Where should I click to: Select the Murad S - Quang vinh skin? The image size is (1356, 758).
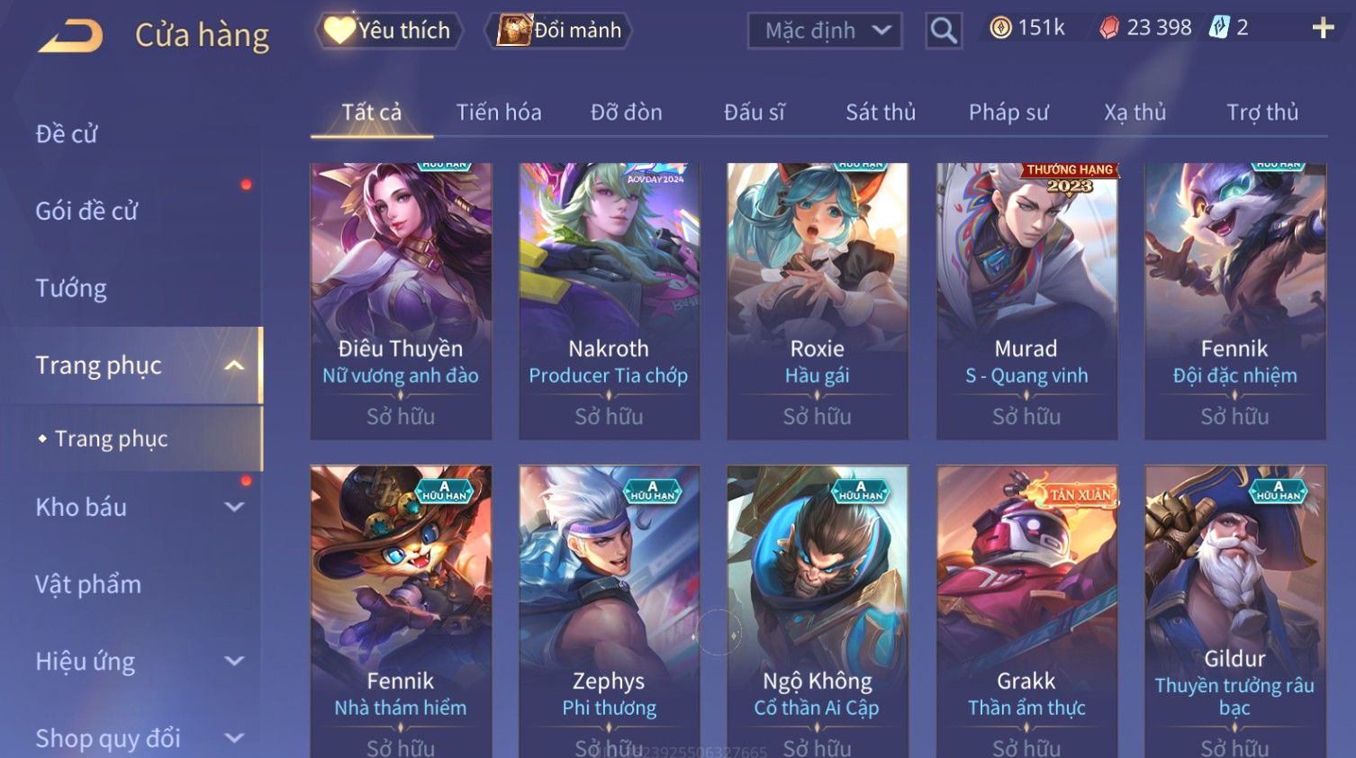(1026, 302)
